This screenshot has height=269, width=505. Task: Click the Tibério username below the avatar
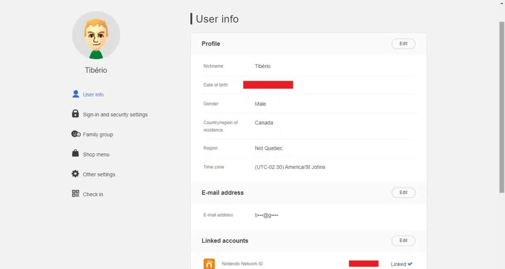96,70
